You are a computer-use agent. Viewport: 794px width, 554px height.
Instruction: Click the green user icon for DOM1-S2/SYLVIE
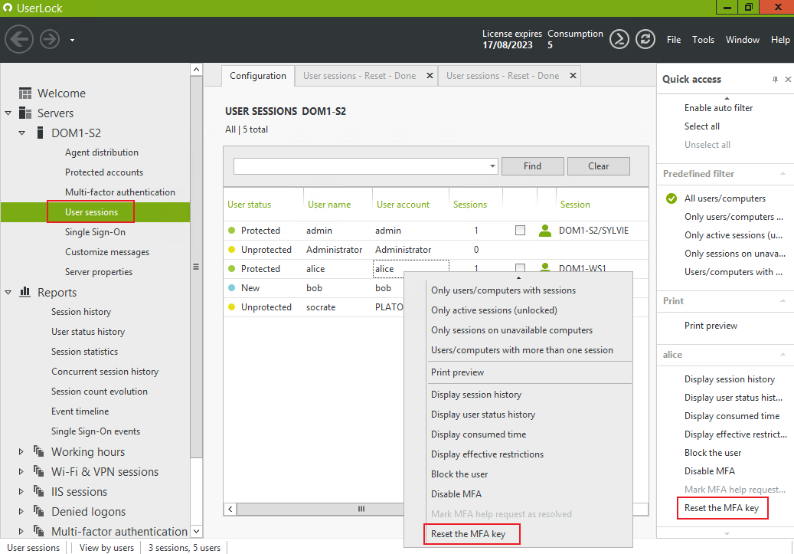pos(545,231)
